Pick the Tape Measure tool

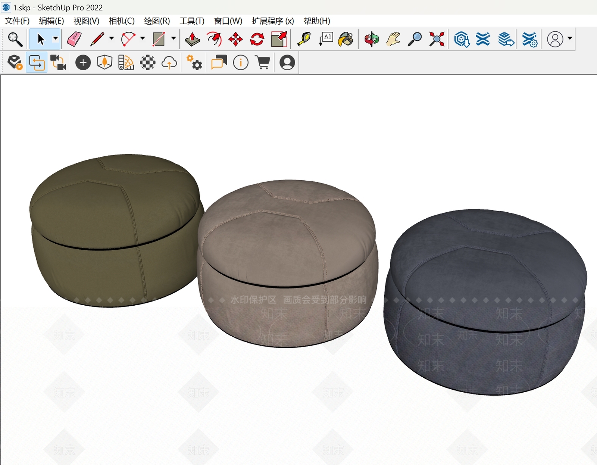[x=304, y=39]
